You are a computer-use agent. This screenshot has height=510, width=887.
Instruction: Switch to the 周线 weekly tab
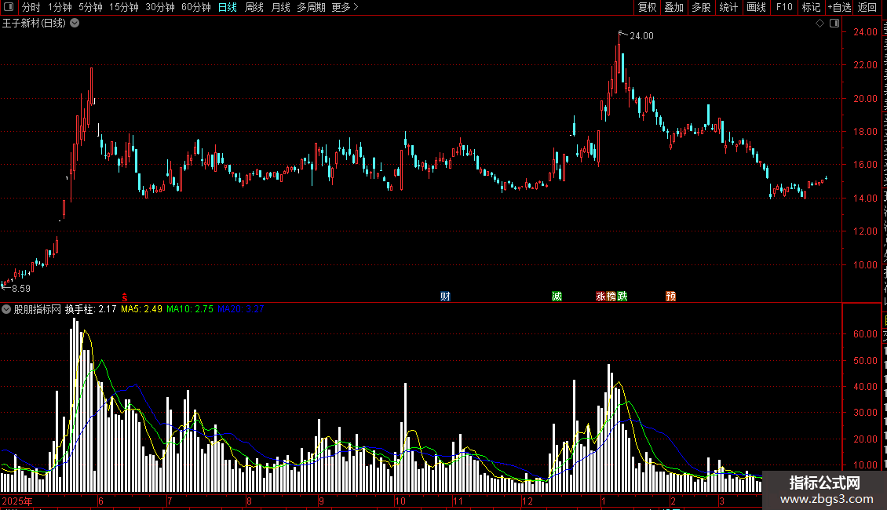tap(254, 7)
